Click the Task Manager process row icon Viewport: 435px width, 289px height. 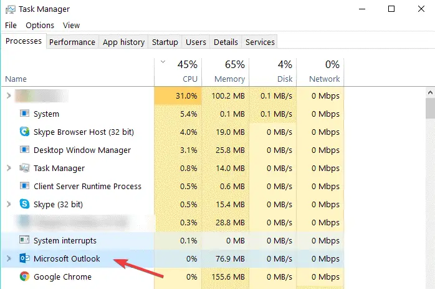coord(24,168)
